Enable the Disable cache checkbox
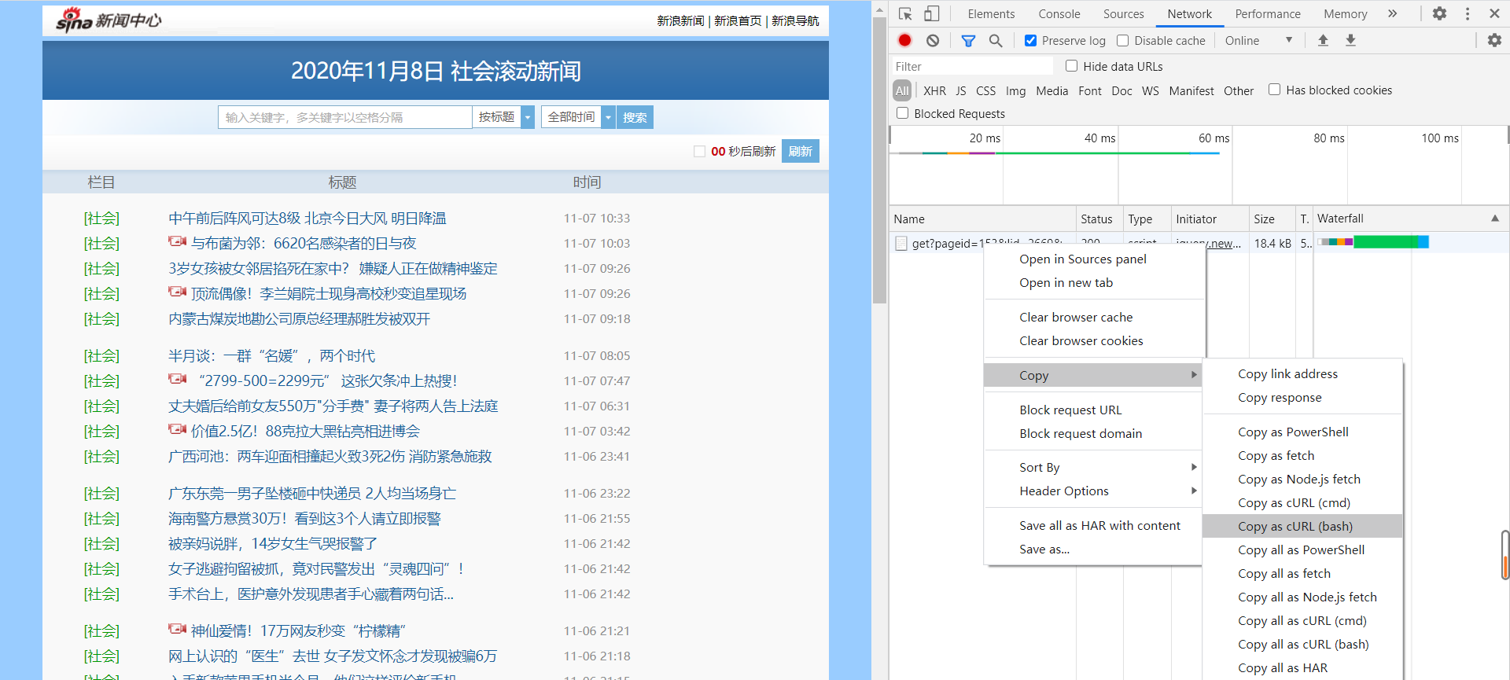The width and height of the screenshot is (1510, 680). click(x=1123, y=40)
